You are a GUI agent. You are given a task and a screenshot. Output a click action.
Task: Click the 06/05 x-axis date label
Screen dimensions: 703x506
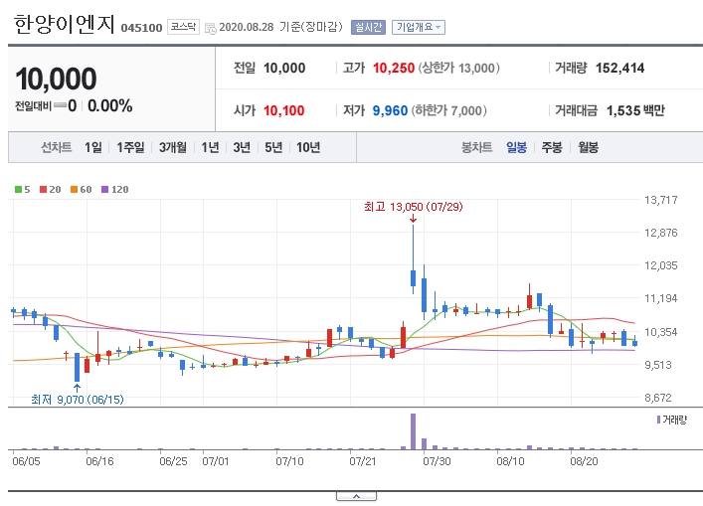coord(26,461)
